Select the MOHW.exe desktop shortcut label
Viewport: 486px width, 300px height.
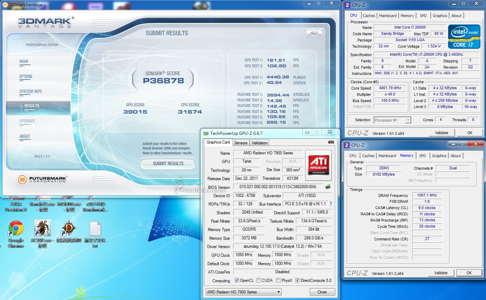[69, 207]
